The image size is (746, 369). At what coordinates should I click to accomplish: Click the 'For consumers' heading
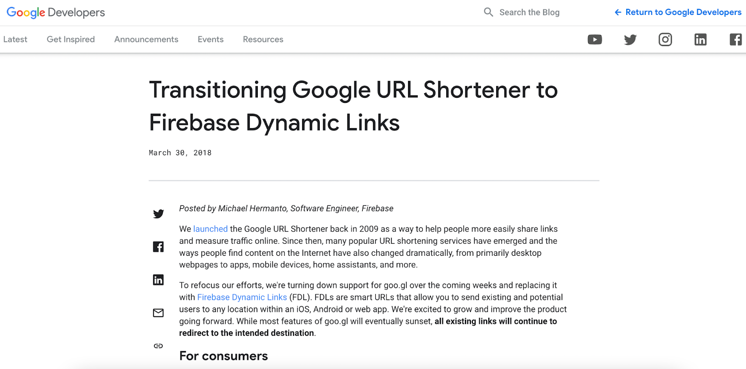click(223, 356)
